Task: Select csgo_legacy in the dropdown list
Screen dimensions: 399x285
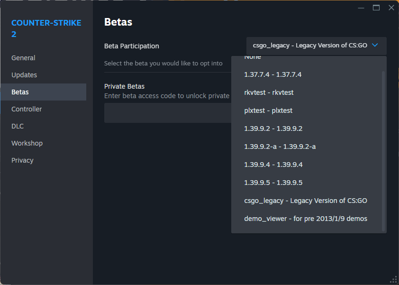Action: point(305,201)
